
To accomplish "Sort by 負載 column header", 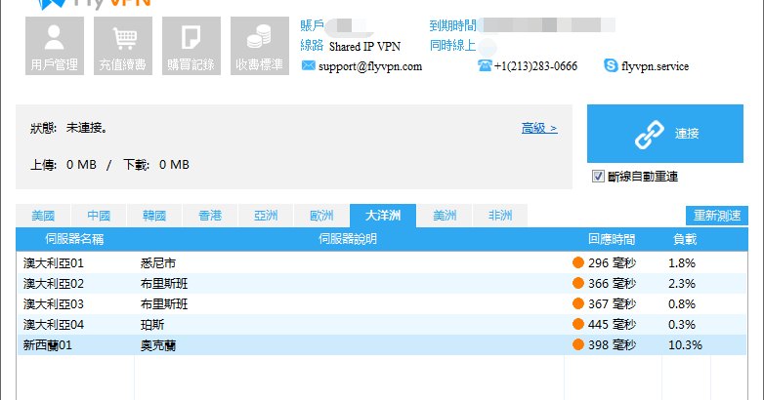I will (x=685, y=239).
